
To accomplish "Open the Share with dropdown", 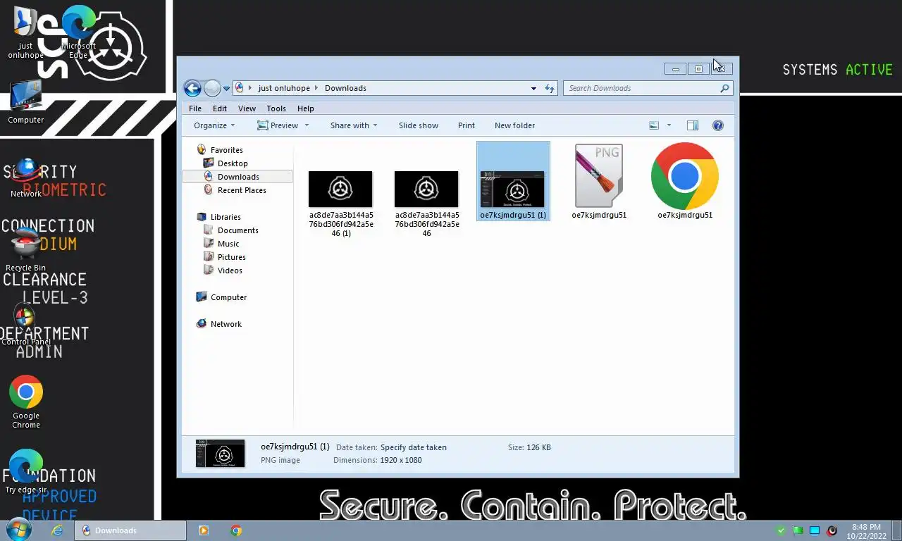I will 354,125.
